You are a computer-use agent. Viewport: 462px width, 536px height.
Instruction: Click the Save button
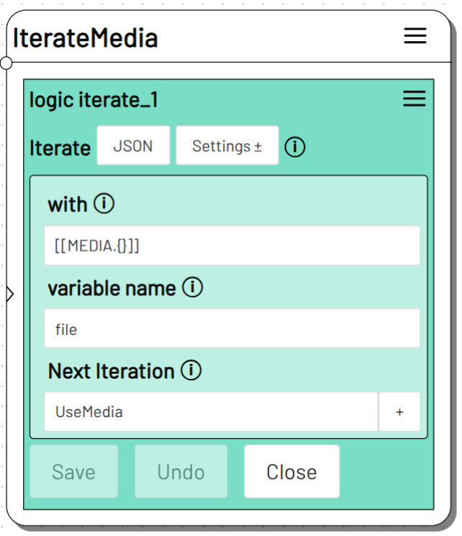73,472
